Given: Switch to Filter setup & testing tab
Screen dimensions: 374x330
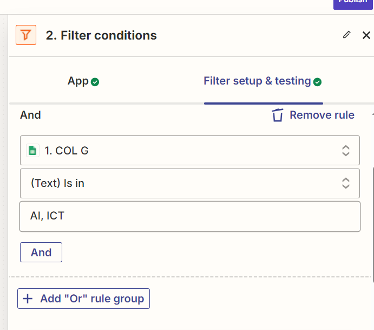Looking at the screenshot, I should point(263,81).
